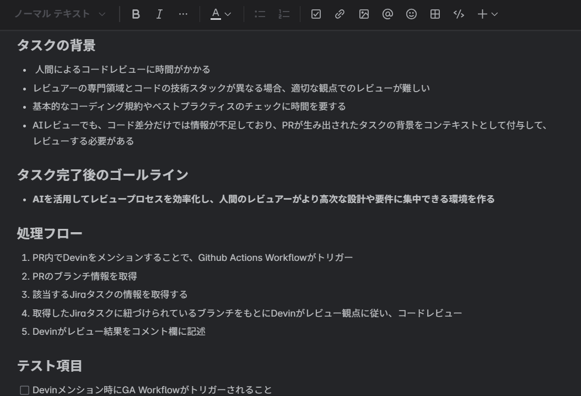This screenshot has width=581, height=396.
Task: Expand insert menu chevron beside plus
Action: pyautogui.click(x=494, y=14)
